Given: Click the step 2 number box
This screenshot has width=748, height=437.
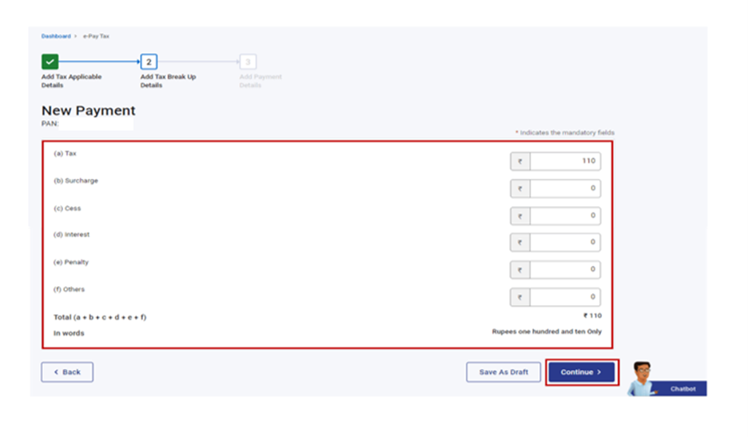Looking at the screenshot, I should point(149,62).
